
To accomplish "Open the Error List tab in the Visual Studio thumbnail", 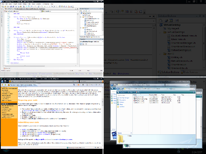I will pos(7,68).
